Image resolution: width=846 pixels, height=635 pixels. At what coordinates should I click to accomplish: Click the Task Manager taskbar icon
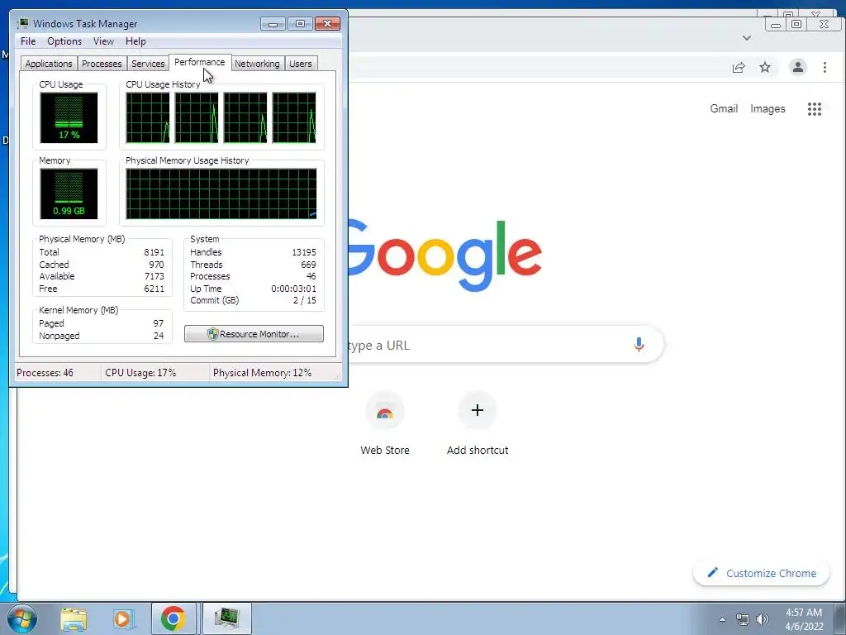[226, 618]
